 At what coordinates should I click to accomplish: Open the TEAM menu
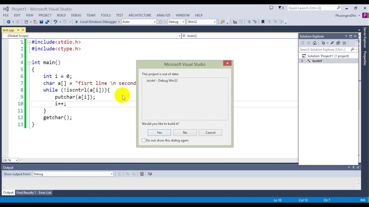pos(91,15)
